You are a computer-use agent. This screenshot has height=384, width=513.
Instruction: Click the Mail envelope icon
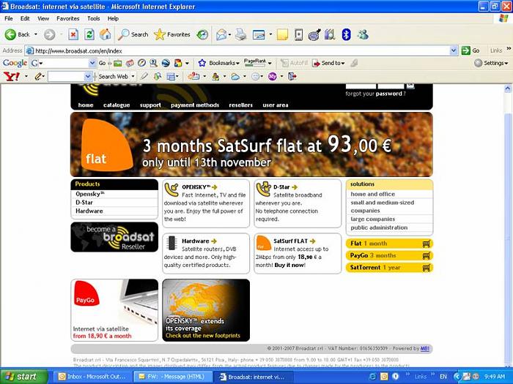221,34
